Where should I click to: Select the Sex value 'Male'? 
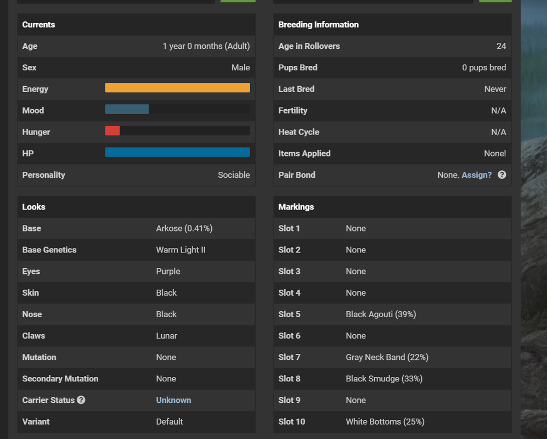click(241, 67)
